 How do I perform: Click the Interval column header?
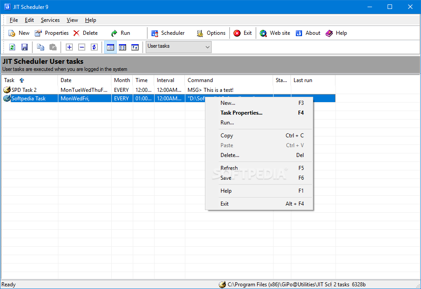[169, 80]
